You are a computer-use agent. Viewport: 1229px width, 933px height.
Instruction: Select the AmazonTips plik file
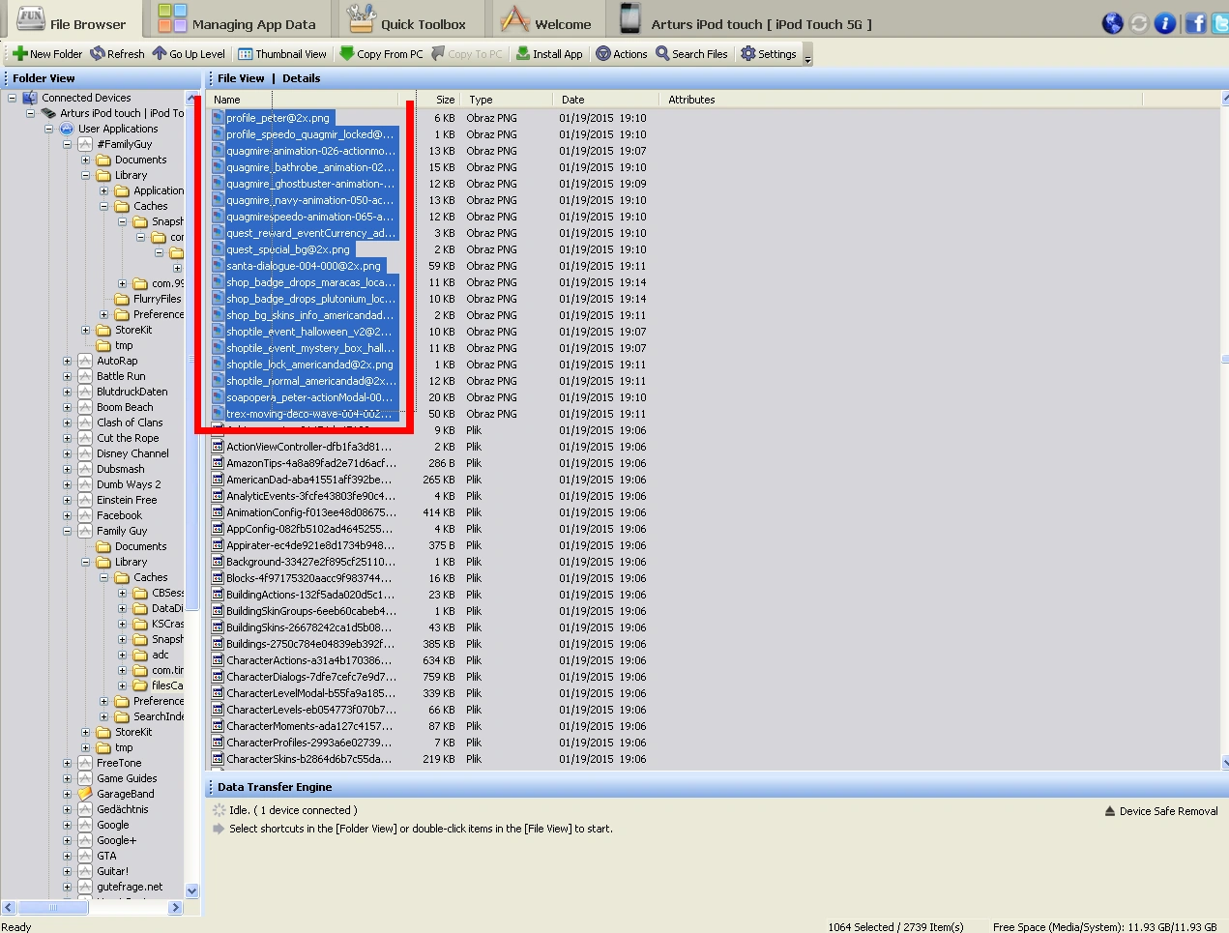310,463
